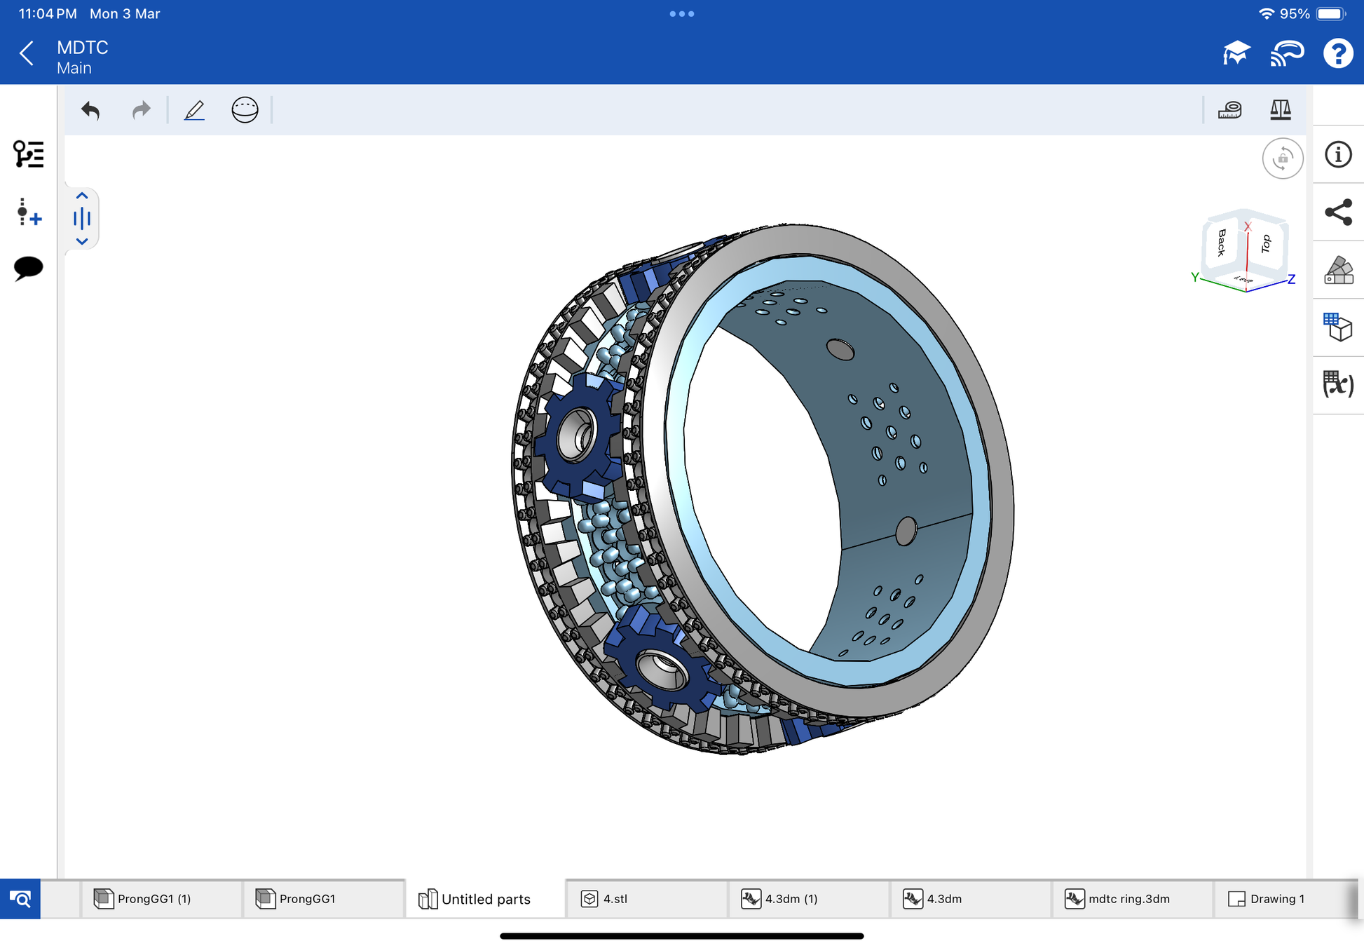The width and height of the screenshot is (1364, 948).
Task: Tap the undo arrow in toolbar
Action: click(90, 110)
